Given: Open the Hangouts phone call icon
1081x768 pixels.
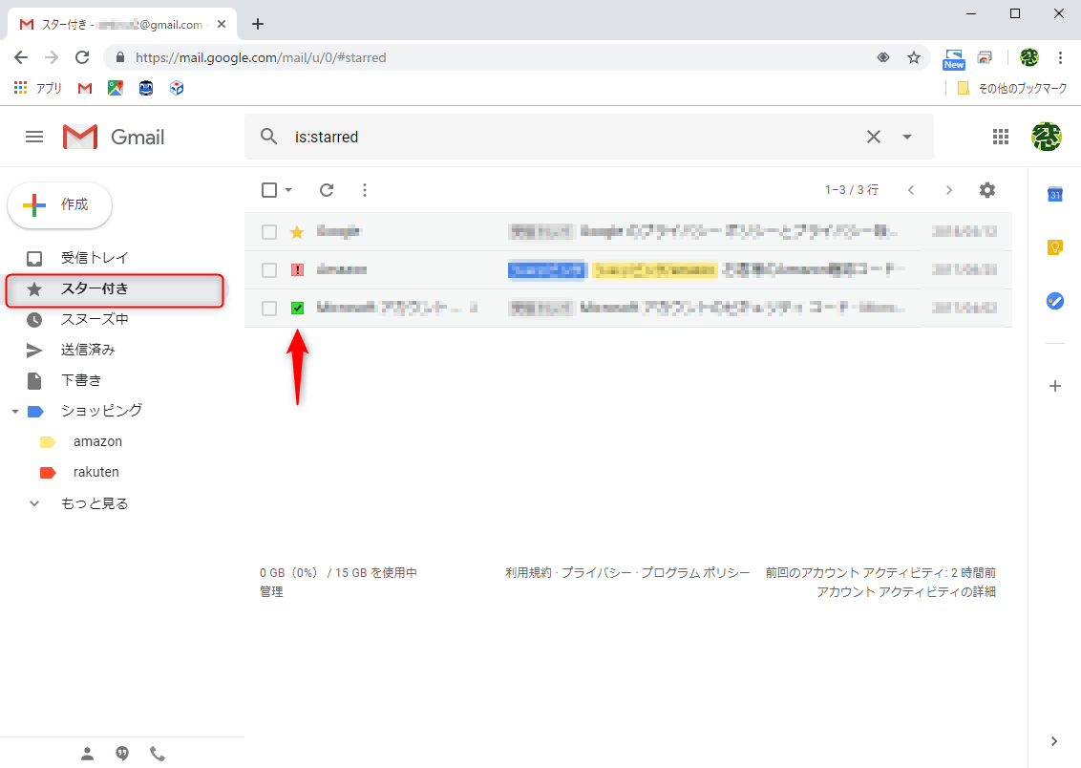Looking at the screenshot, I should (158, 754).
